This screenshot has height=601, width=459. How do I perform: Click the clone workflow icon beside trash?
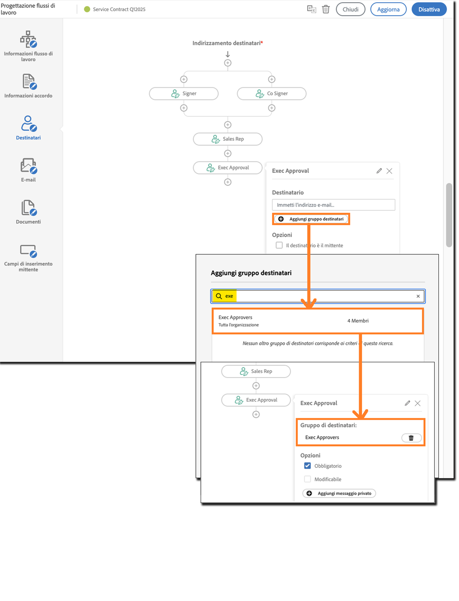click(311, 9)
